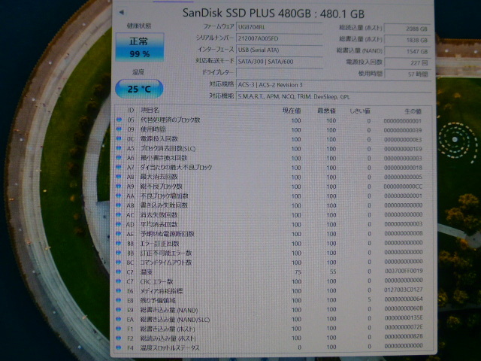The height and width of the screenshot is (361, 481).
Task: Click current value 75 in 温度 row
Action: pos(298,272)
